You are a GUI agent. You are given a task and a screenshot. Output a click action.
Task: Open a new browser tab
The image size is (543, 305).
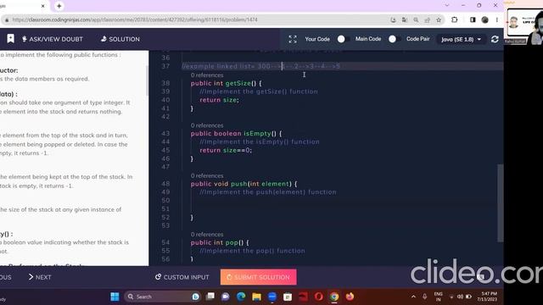tap(59, 6)
